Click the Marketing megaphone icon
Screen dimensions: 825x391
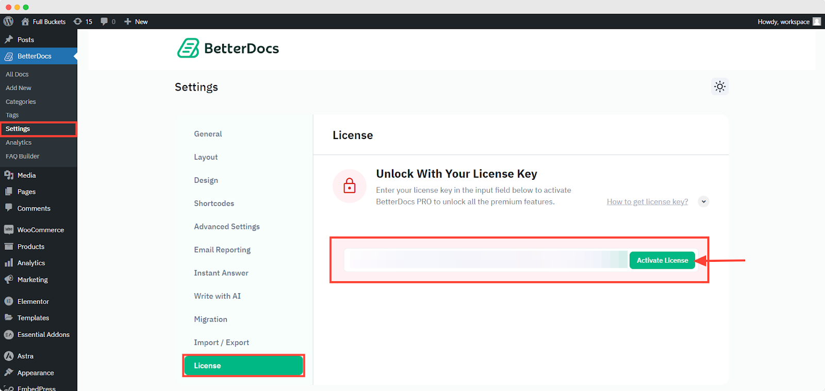coord(9,280)
